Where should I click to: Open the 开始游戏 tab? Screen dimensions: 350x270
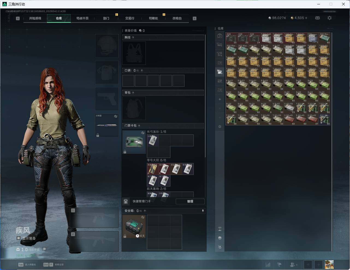click(x=35, y=18)
